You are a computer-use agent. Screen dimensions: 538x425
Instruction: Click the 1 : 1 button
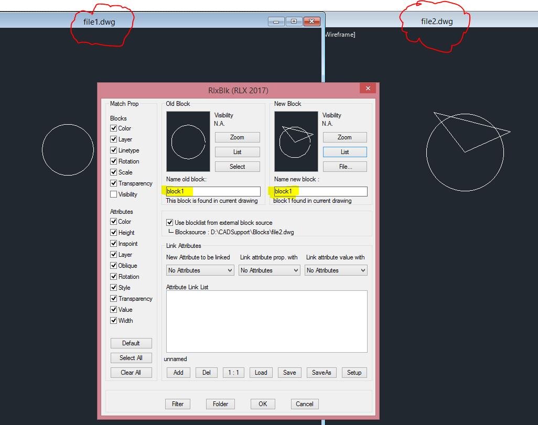click(x=233, y=373)
